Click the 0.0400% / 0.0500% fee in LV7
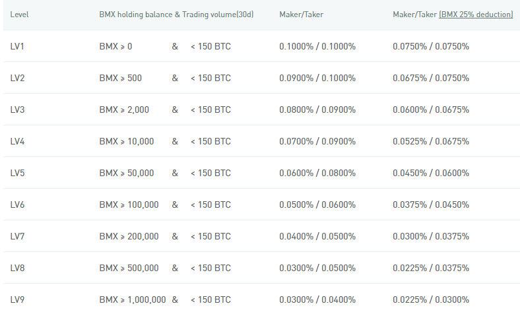This screenshot has width=520, height=314. [x=317, y=236]
